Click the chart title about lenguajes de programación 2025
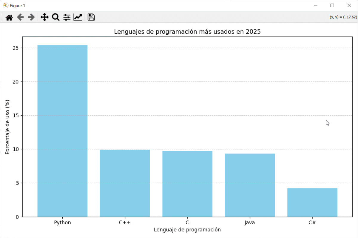Viewport: 358px width, 238px height. [x=187, y=32]
